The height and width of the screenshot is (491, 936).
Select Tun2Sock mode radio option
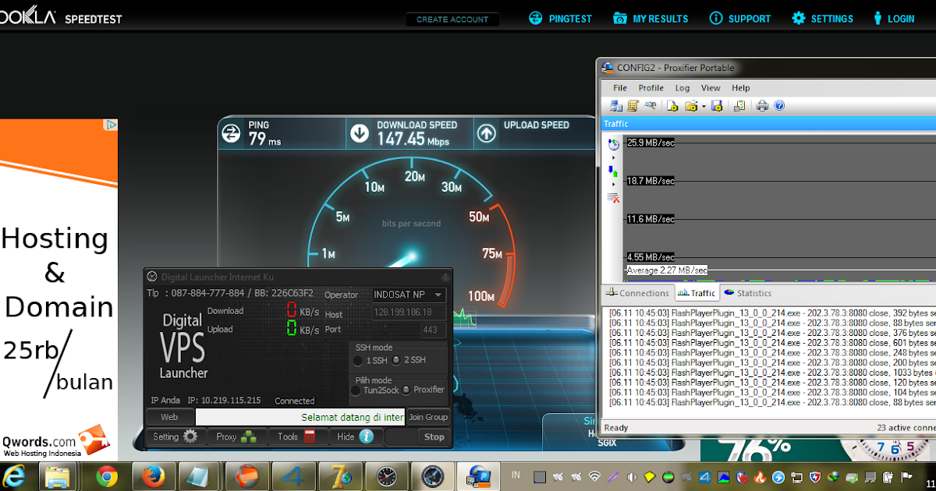(375, 390)
